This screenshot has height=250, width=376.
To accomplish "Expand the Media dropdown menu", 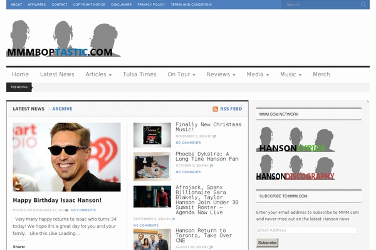I will tap(258, 74).
